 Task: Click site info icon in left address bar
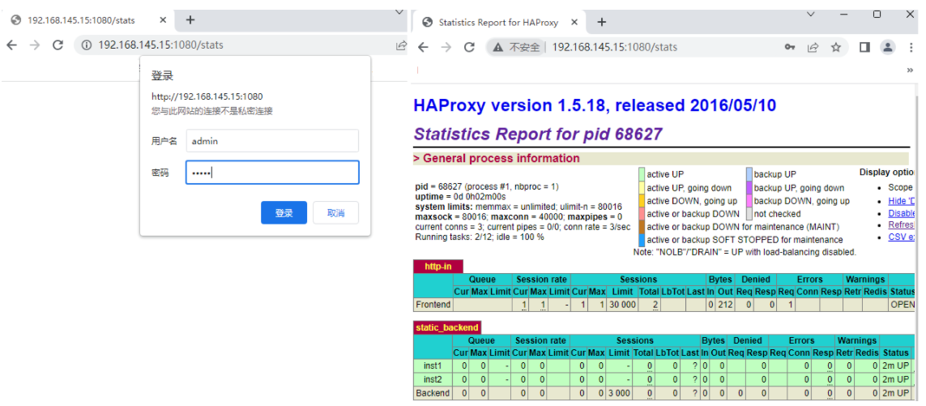click(86, 45)
